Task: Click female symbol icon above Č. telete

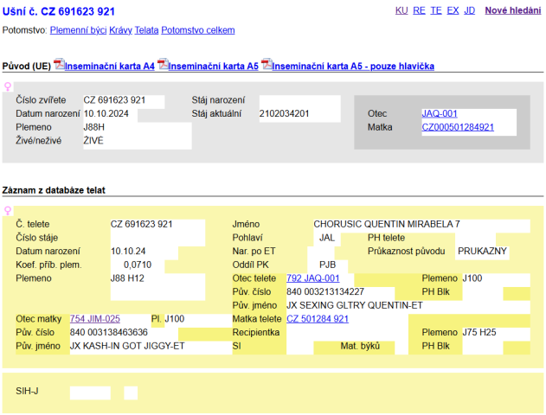Action: (x=9, y=210)
